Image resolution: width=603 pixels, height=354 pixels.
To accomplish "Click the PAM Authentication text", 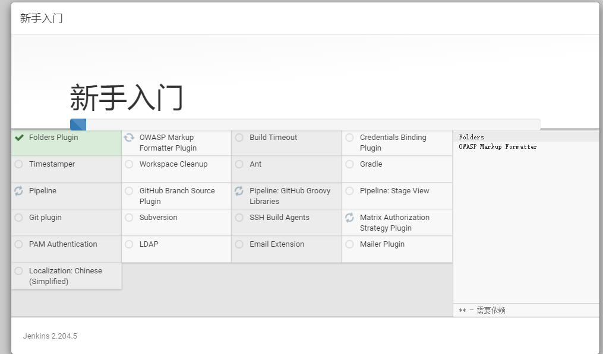I will tap(63, 244).
